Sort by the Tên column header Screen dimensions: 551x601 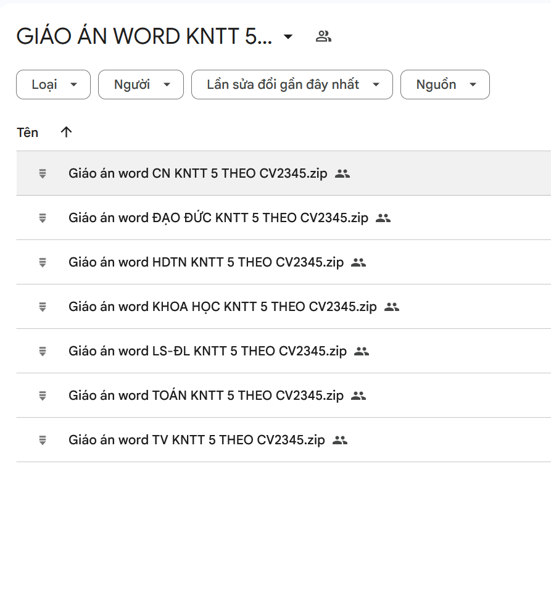[x=28, y=133]
